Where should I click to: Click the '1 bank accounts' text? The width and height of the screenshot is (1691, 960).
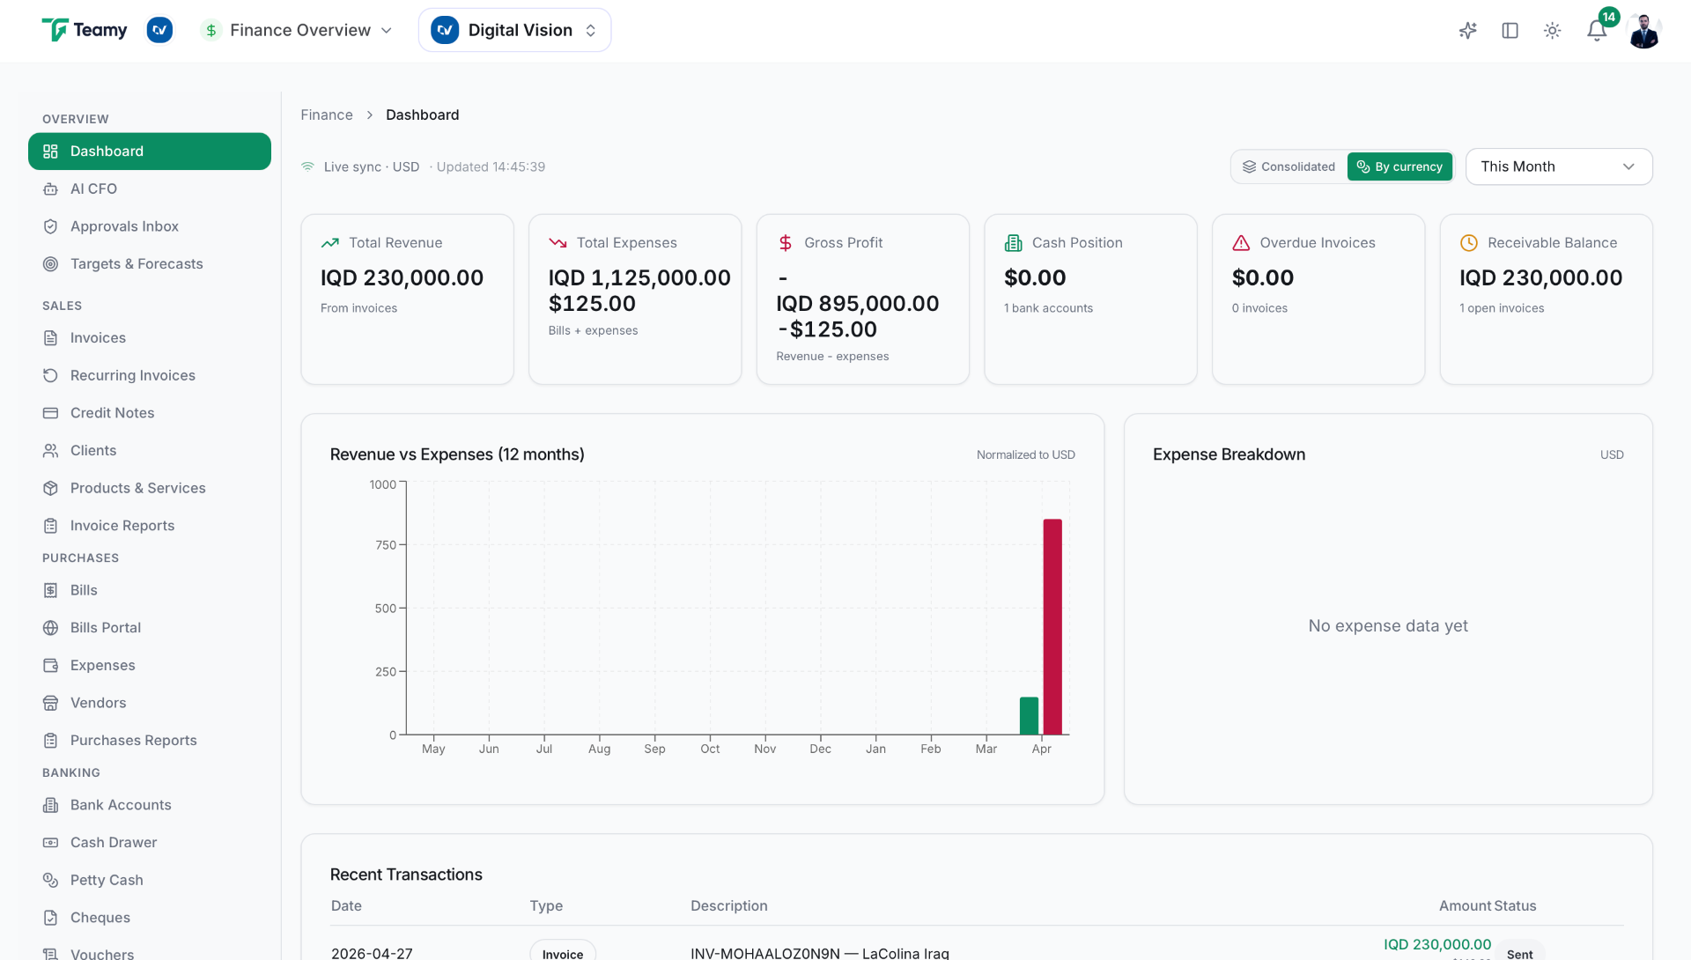[1048, 308]
